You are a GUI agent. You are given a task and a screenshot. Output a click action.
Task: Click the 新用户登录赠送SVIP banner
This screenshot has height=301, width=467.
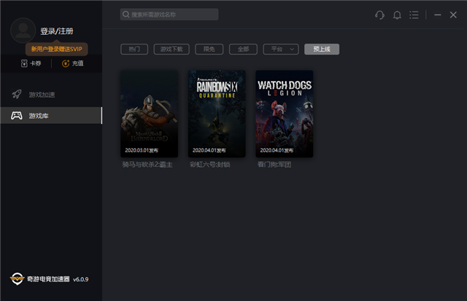[57, 49]
